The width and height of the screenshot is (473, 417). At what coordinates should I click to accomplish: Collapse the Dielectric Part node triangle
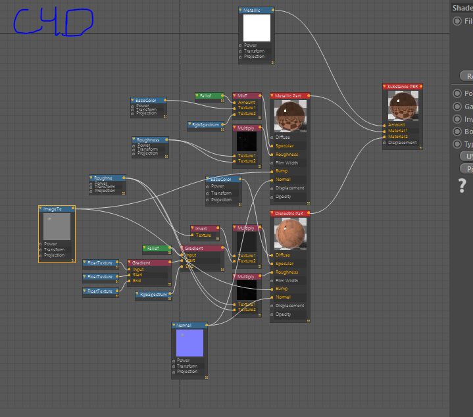272,213
